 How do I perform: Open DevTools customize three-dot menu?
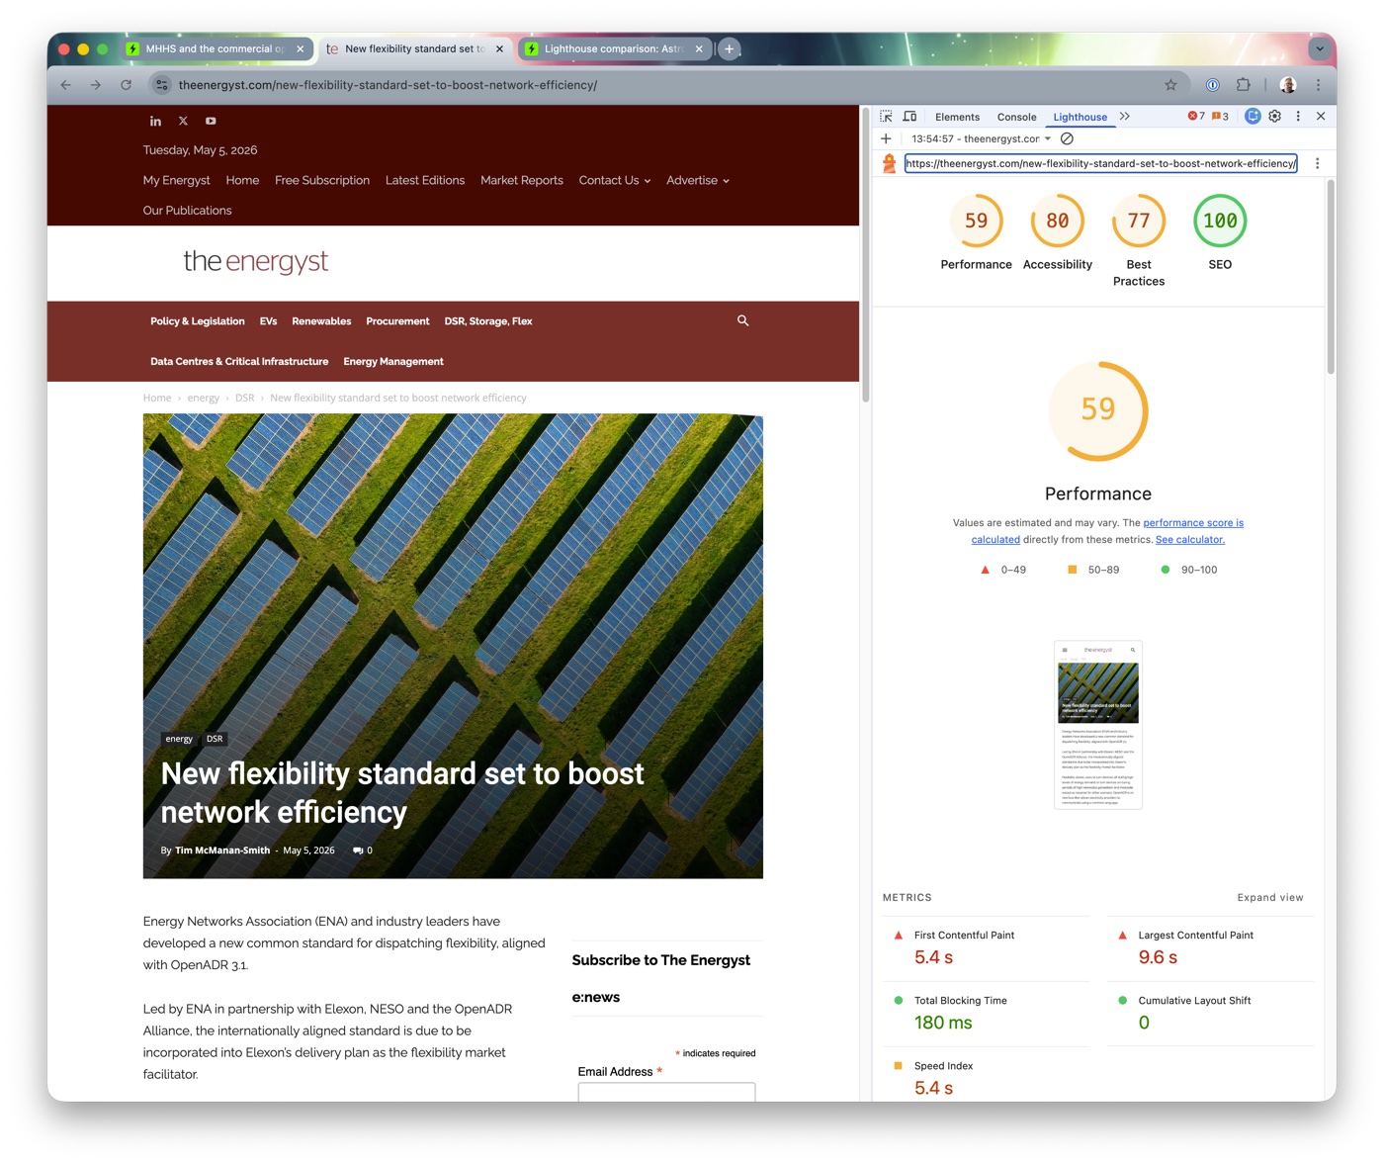tap(1298, 117)
